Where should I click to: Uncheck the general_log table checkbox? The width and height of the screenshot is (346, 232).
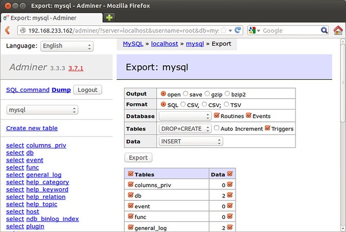pos(130,227)
